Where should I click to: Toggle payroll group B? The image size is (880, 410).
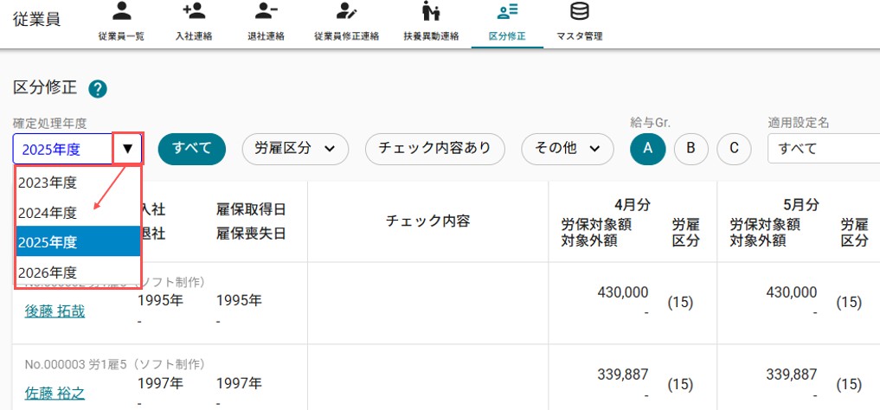691,149
